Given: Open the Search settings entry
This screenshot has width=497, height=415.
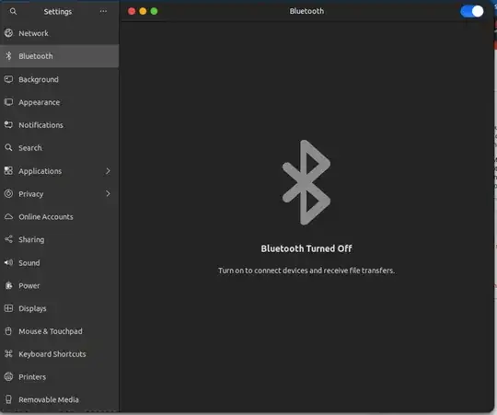Looking at the screenshot, I should [x=60, y=147].
